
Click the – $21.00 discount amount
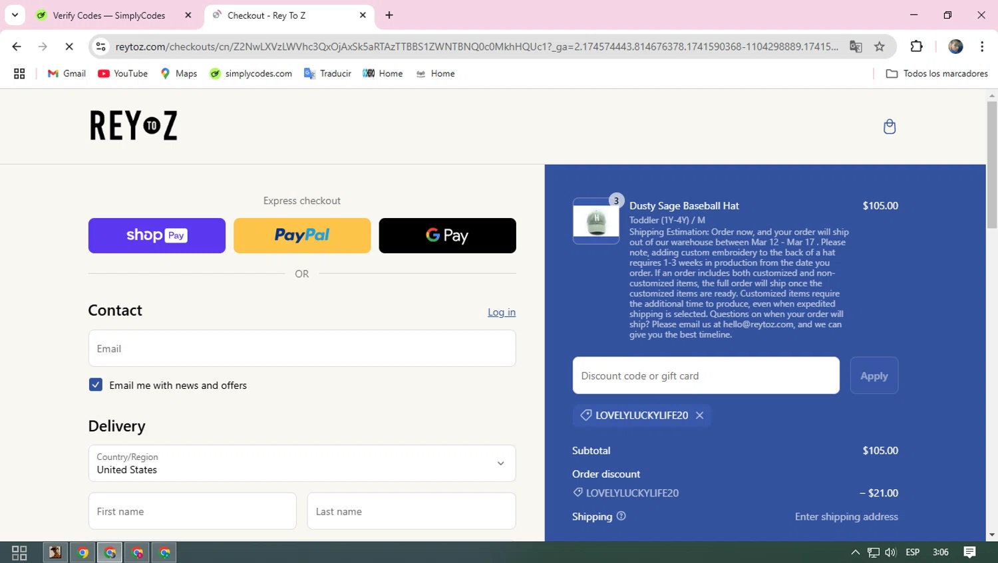[x=878, y=493]
